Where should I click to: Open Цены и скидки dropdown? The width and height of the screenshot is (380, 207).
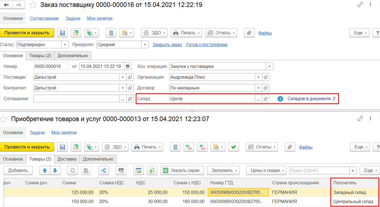point(266,171)
